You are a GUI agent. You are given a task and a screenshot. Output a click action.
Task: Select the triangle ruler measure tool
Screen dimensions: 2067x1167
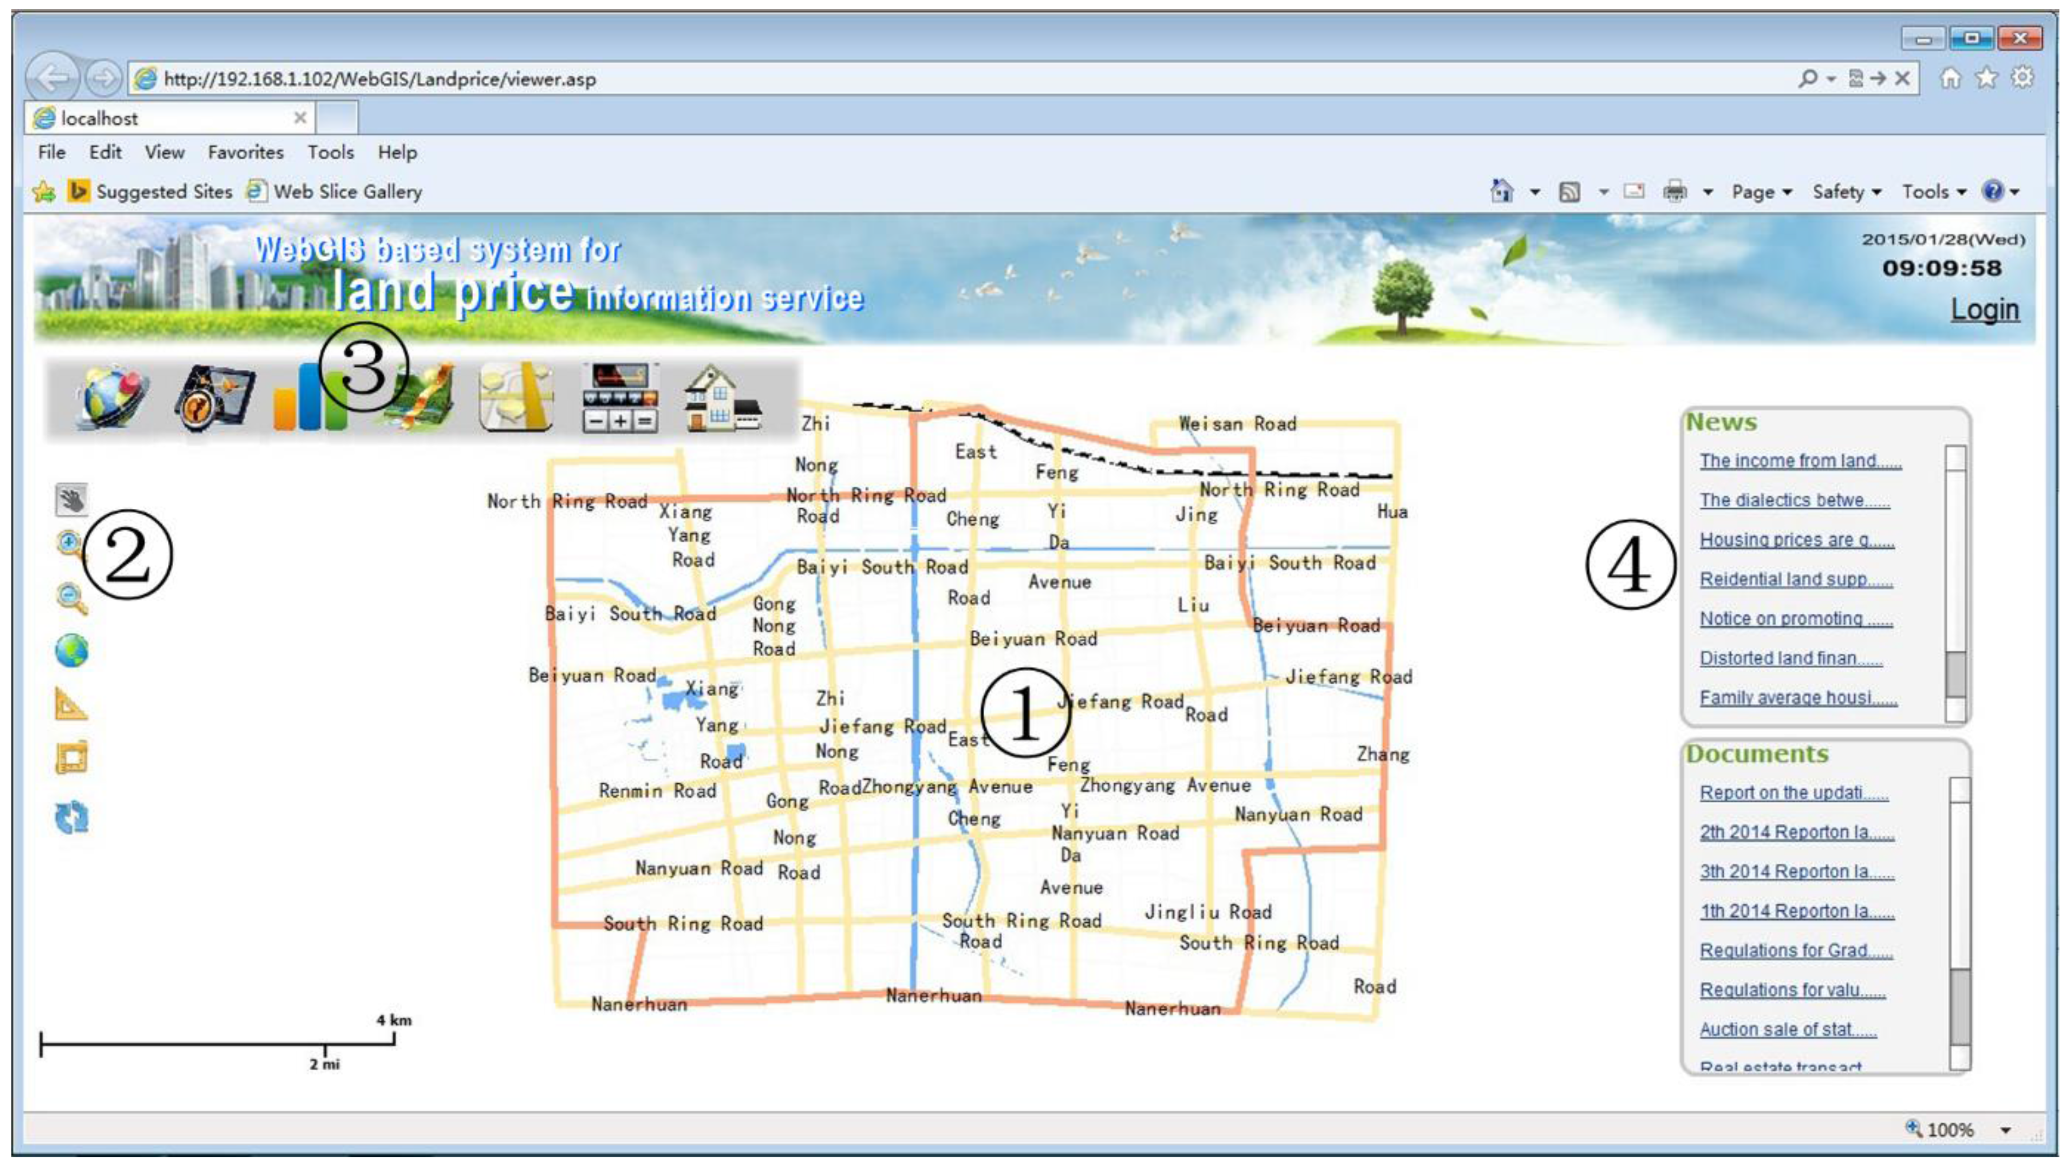pos(70,704)
